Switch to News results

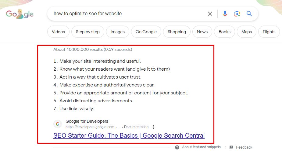click(202, 32)
